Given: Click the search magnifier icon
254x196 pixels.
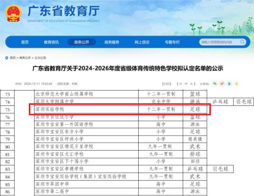Looking at the screenshot, I should (x=242, y=42).
